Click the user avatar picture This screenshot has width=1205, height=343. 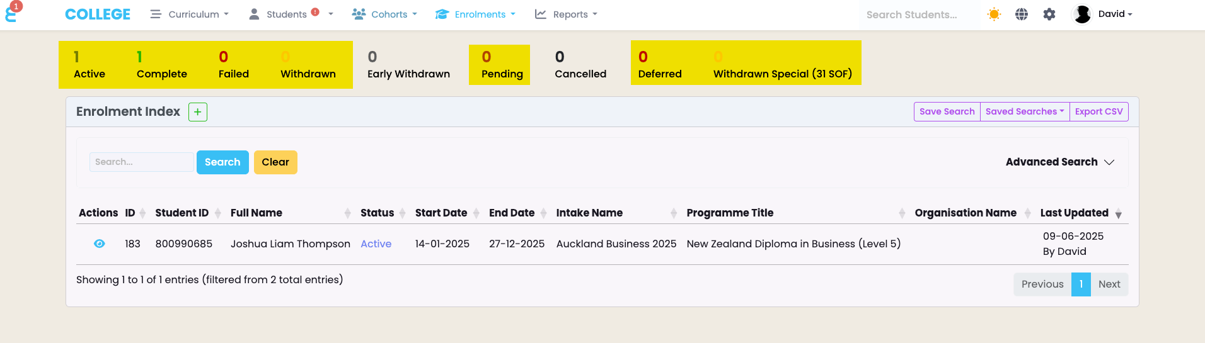pyautogui.click(x=1082, y=14)
